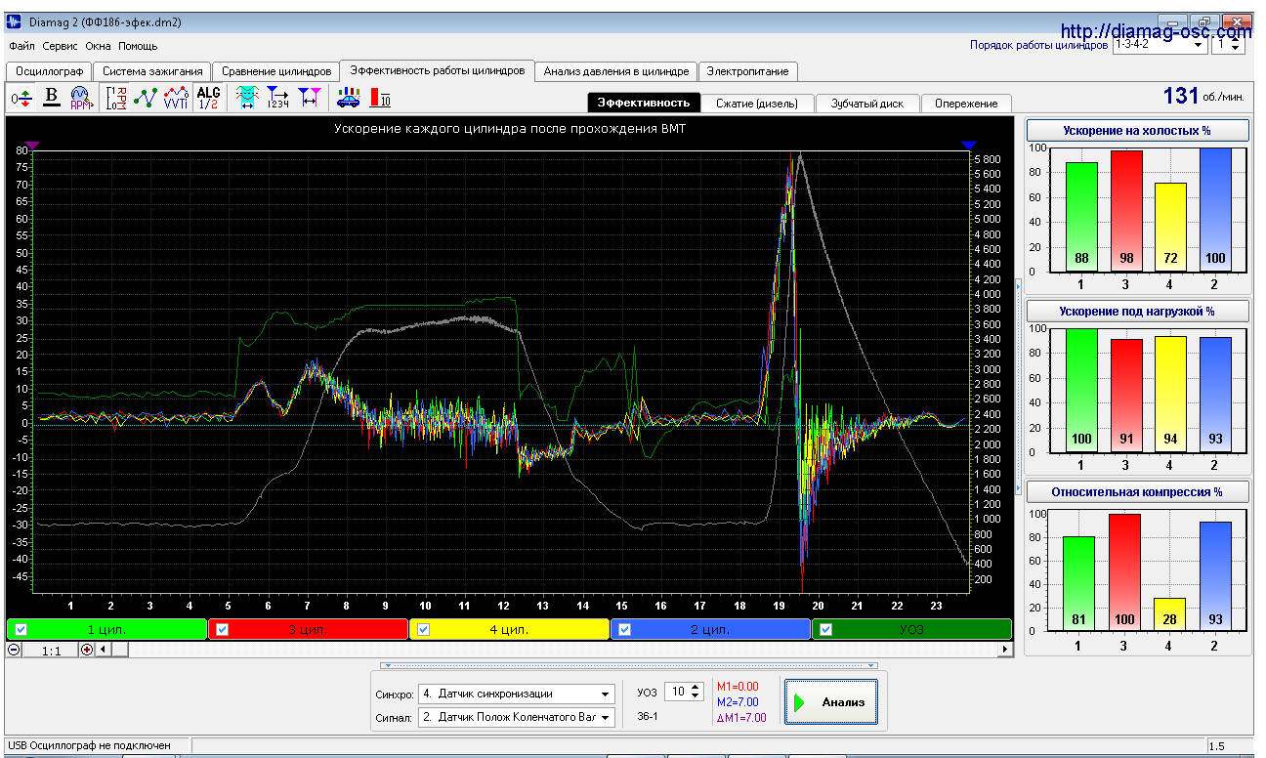Click the horizontal scrollbar right arrow

tap(1006, 650)
